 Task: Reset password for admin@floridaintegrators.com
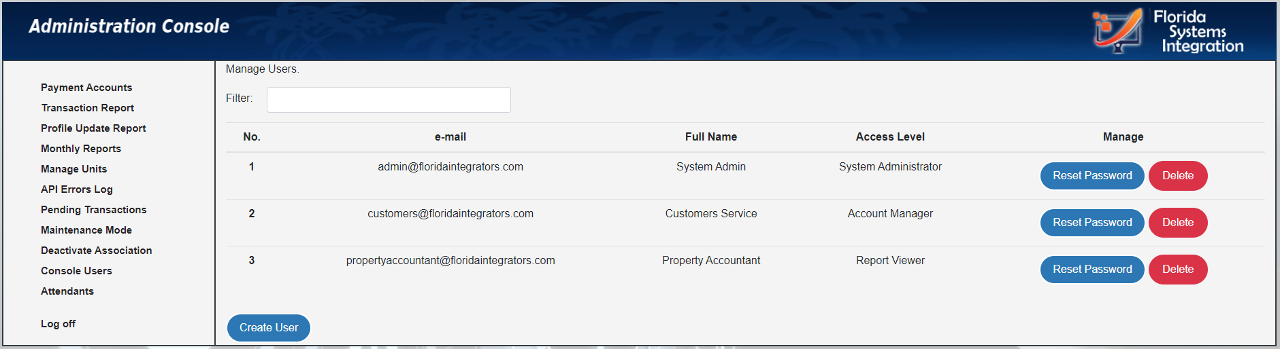1092,176
